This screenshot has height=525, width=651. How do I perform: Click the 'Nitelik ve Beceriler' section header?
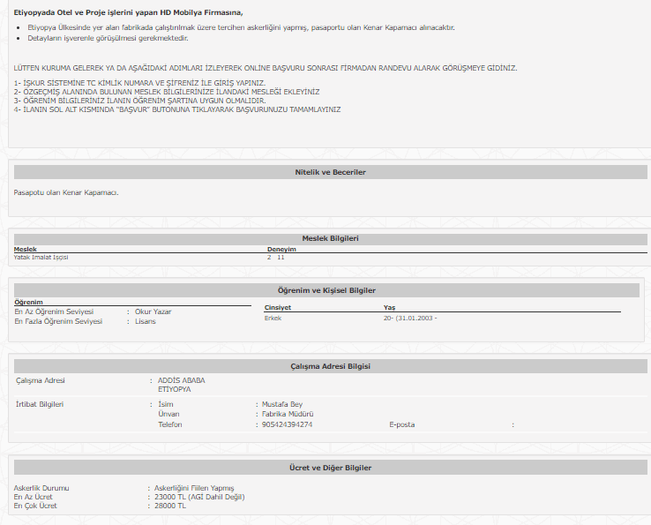coord(330,172)
